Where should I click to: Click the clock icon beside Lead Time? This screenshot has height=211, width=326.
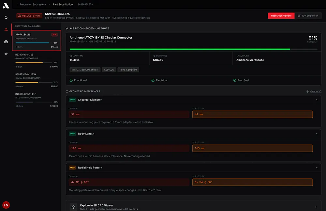[x=71, y=56]
